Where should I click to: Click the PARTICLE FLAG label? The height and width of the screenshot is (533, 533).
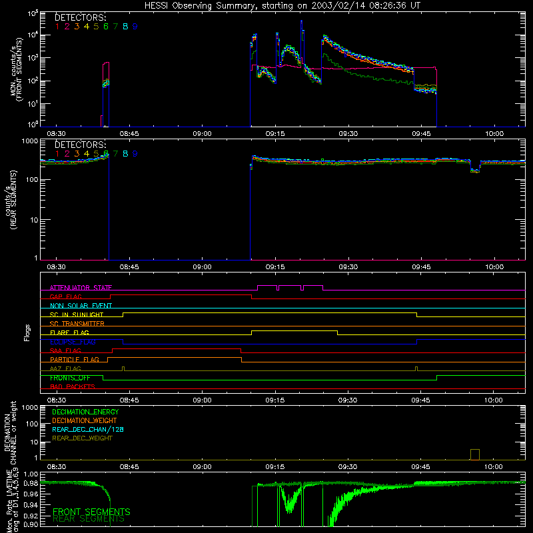[75, 359]
